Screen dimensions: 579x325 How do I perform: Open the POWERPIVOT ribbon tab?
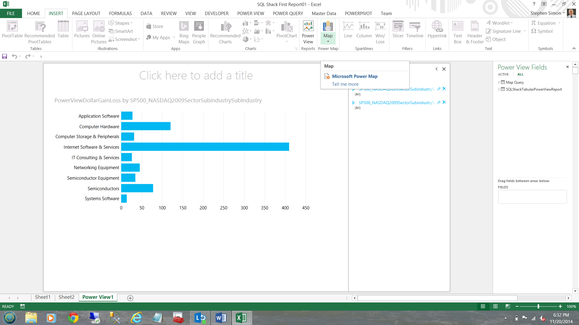click(x=358, y=14)
